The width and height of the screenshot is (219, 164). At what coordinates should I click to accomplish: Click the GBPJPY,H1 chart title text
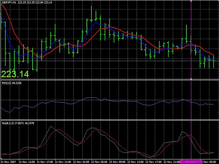[x=27, y=2]
